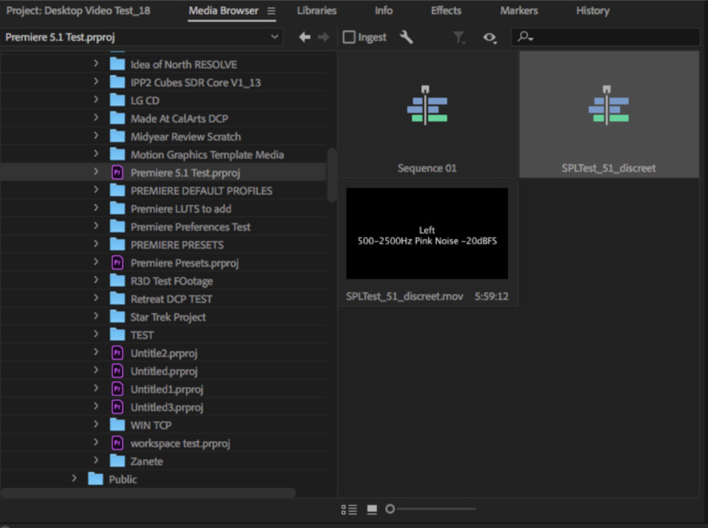This screenshot has height=528, width=708.
Task: Click into the search input field
Action: click(x=606, y=37)
